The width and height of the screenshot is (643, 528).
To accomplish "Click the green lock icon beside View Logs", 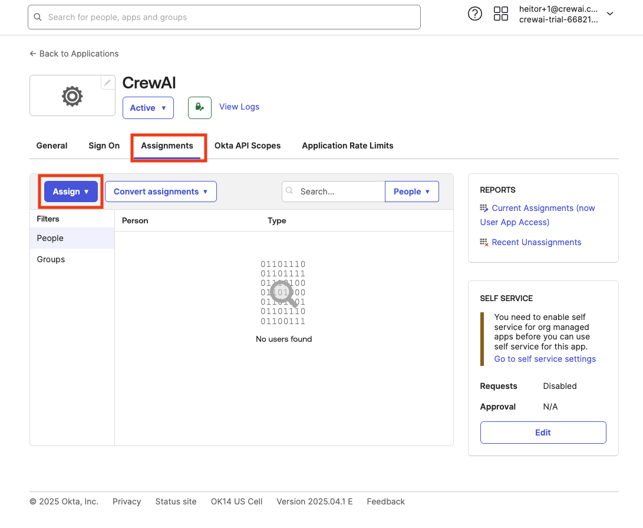I will 199,107.
